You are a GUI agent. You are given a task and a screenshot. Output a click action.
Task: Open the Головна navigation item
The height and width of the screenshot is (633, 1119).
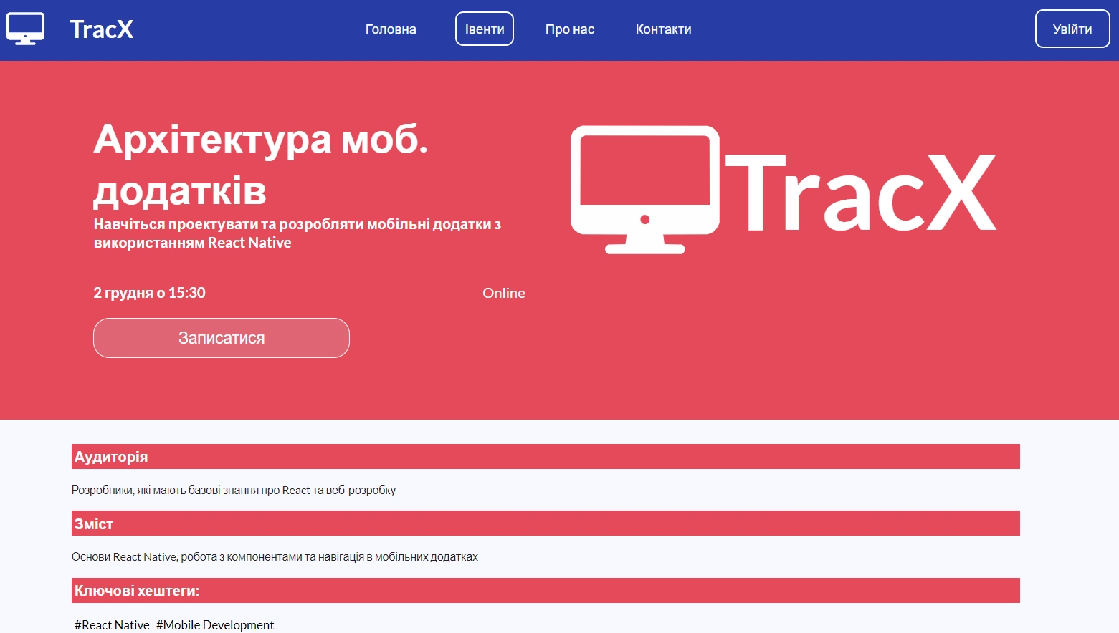coord(391,29)
